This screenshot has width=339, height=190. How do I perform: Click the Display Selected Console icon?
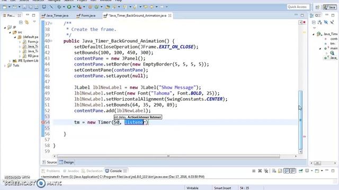[307, 171]
